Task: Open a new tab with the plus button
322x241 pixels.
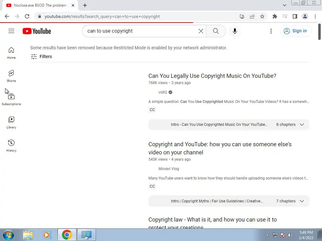Action: coord(85,5)
